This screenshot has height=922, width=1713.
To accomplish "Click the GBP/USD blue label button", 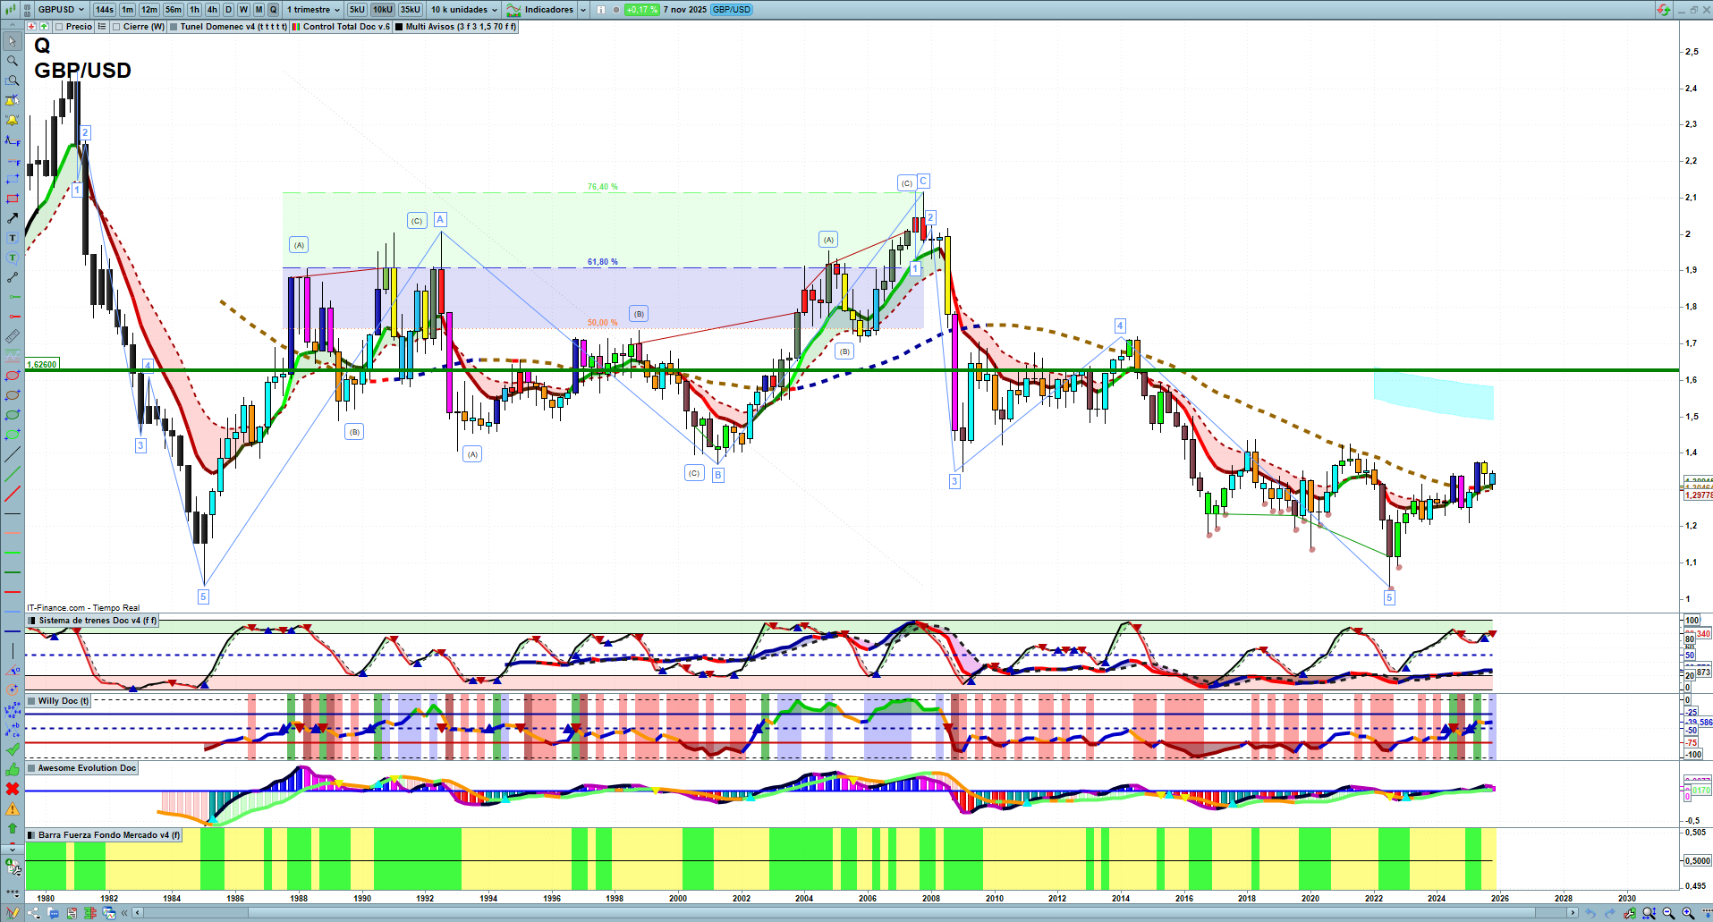I will [732, 10].
